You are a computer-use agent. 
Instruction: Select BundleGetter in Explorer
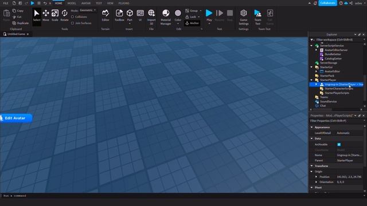click(x=333, y=54)
